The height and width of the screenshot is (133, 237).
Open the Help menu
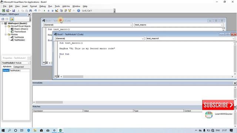pyautogui.click(x=85, y=6)
